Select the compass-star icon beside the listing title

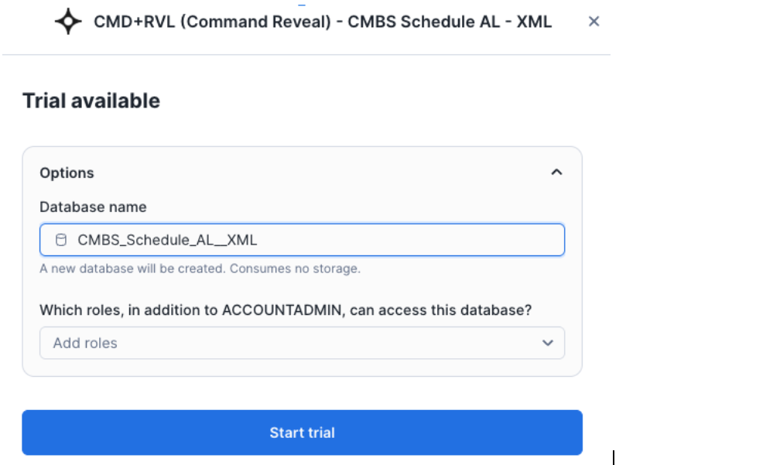69,22
